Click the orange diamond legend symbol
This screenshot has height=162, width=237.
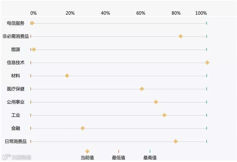pos(87,151)
